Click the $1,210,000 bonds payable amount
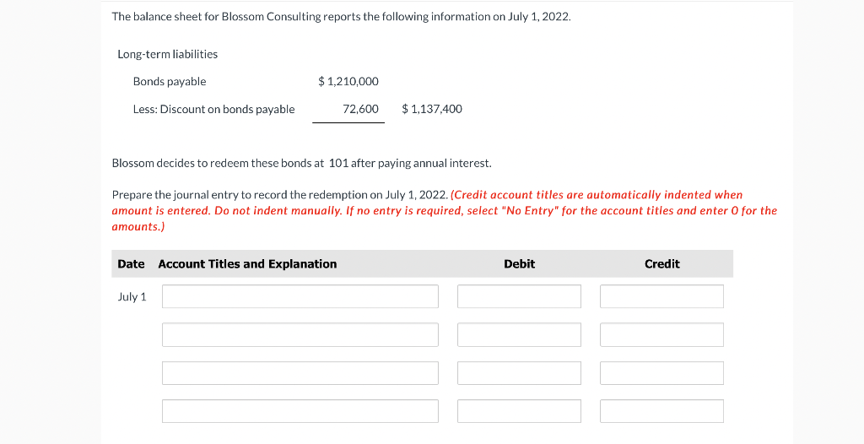The height and width of the screenshot is (444, 864). click(348, 82)
